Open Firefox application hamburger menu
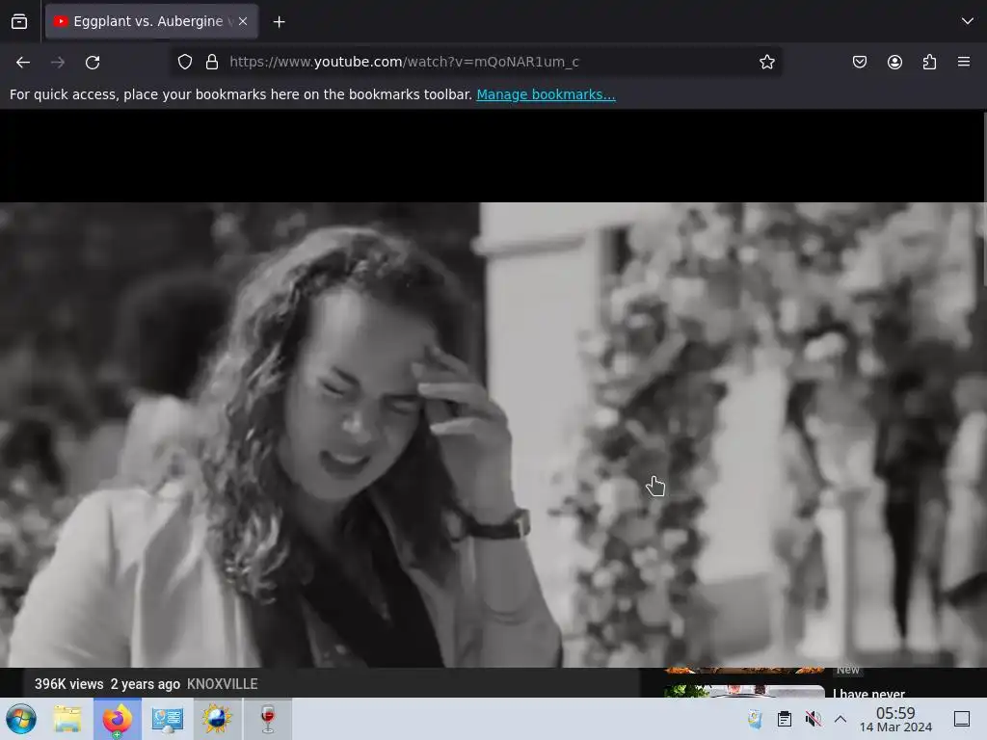 (x=964, y=62)
